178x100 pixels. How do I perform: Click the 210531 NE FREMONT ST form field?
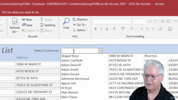[38, 92]
